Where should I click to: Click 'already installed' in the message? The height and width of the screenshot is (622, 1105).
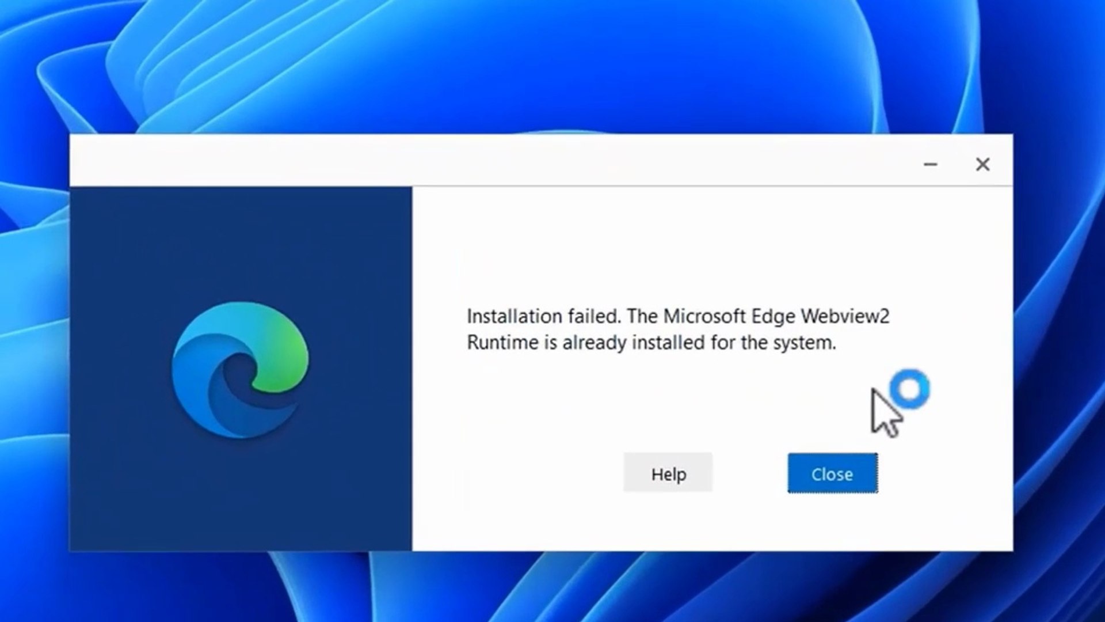[x=633, y=343]
